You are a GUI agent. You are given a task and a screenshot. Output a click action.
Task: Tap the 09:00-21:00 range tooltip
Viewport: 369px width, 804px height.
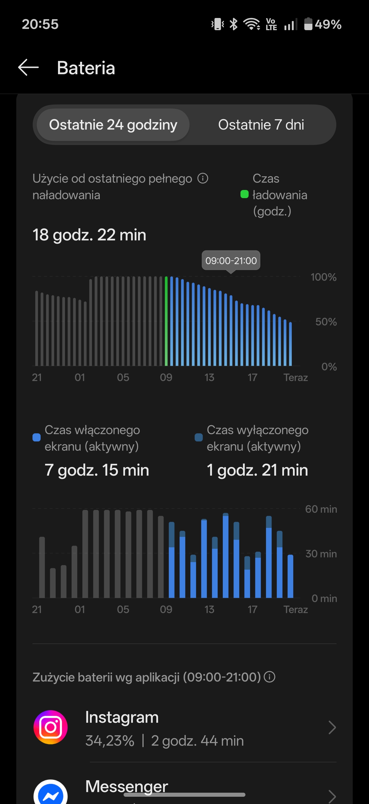[x=231, y=261]
